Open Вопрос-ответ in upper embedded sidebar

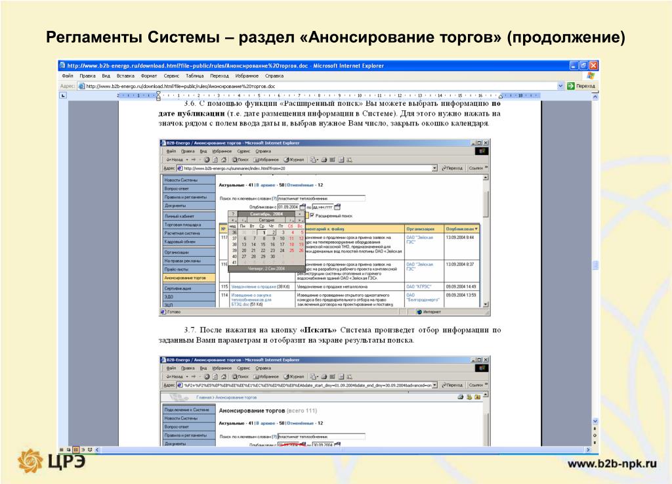point(188,188)
